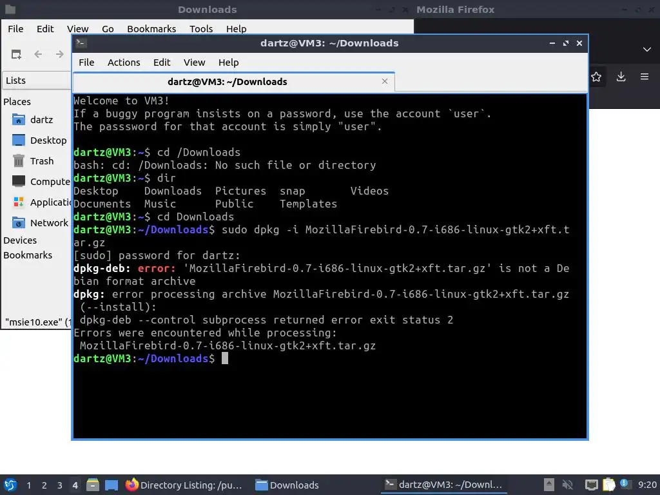660x495 pixels.
Task: Open the Lists dropdown in file manager sidebar
Action: point(37,81)
